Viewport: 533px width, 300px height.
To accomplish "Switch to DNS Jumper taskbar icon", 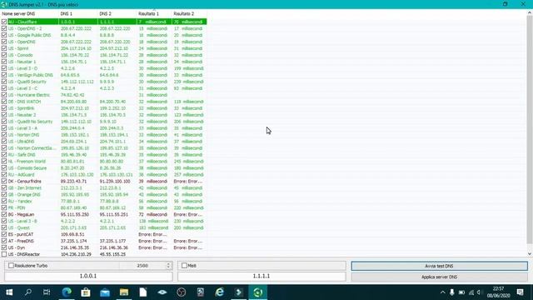I will tap(257, 292).
